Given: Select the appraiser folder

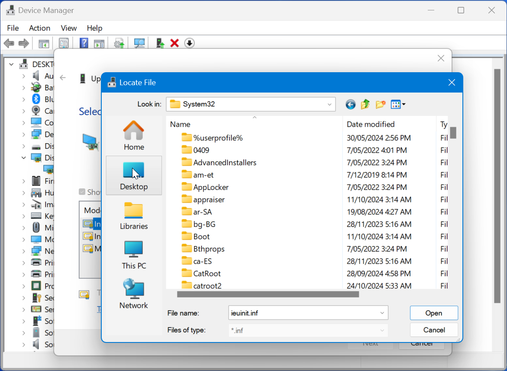Looking at the screenshot, I should 203,199.
